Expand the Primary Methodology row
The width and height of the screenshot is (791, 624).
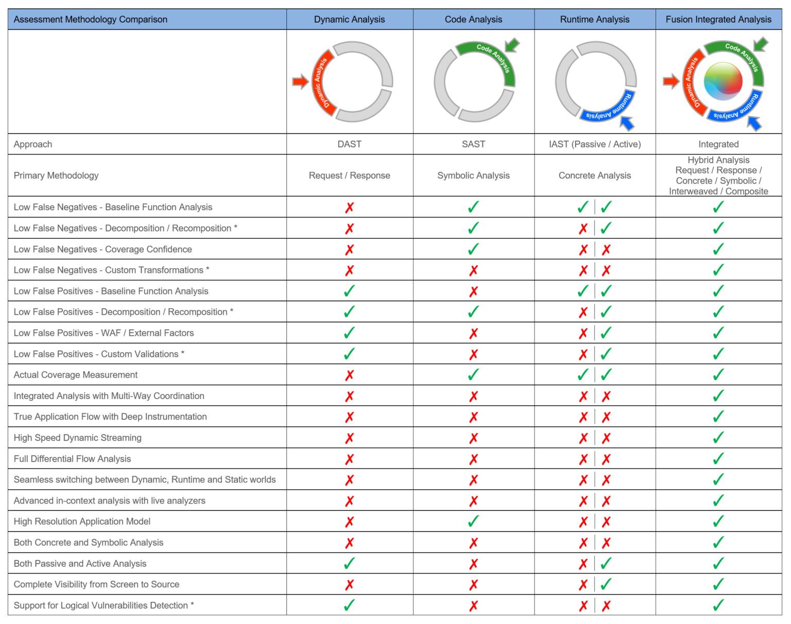click(x=57, y=175)
